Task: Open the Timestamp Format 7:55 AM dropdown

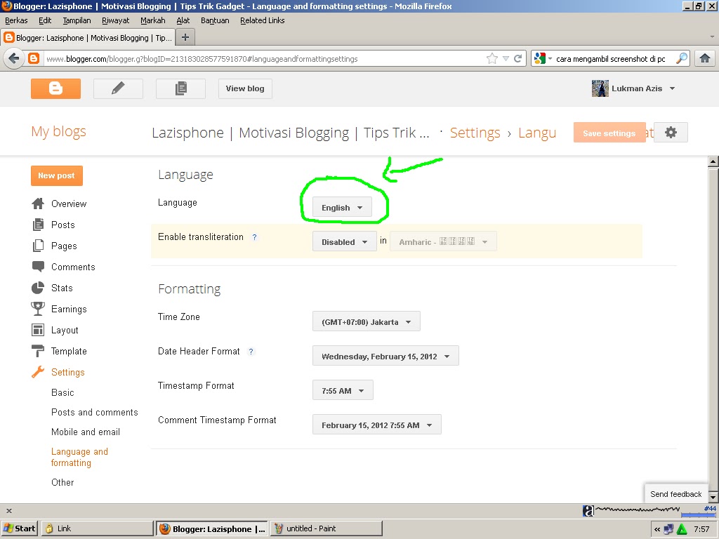Action: point(343,390)
